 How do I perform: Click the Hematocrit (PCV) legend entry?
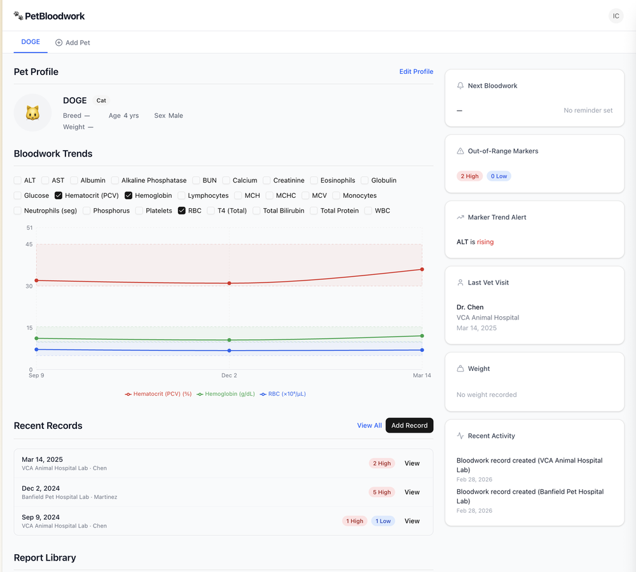(158, 394)
